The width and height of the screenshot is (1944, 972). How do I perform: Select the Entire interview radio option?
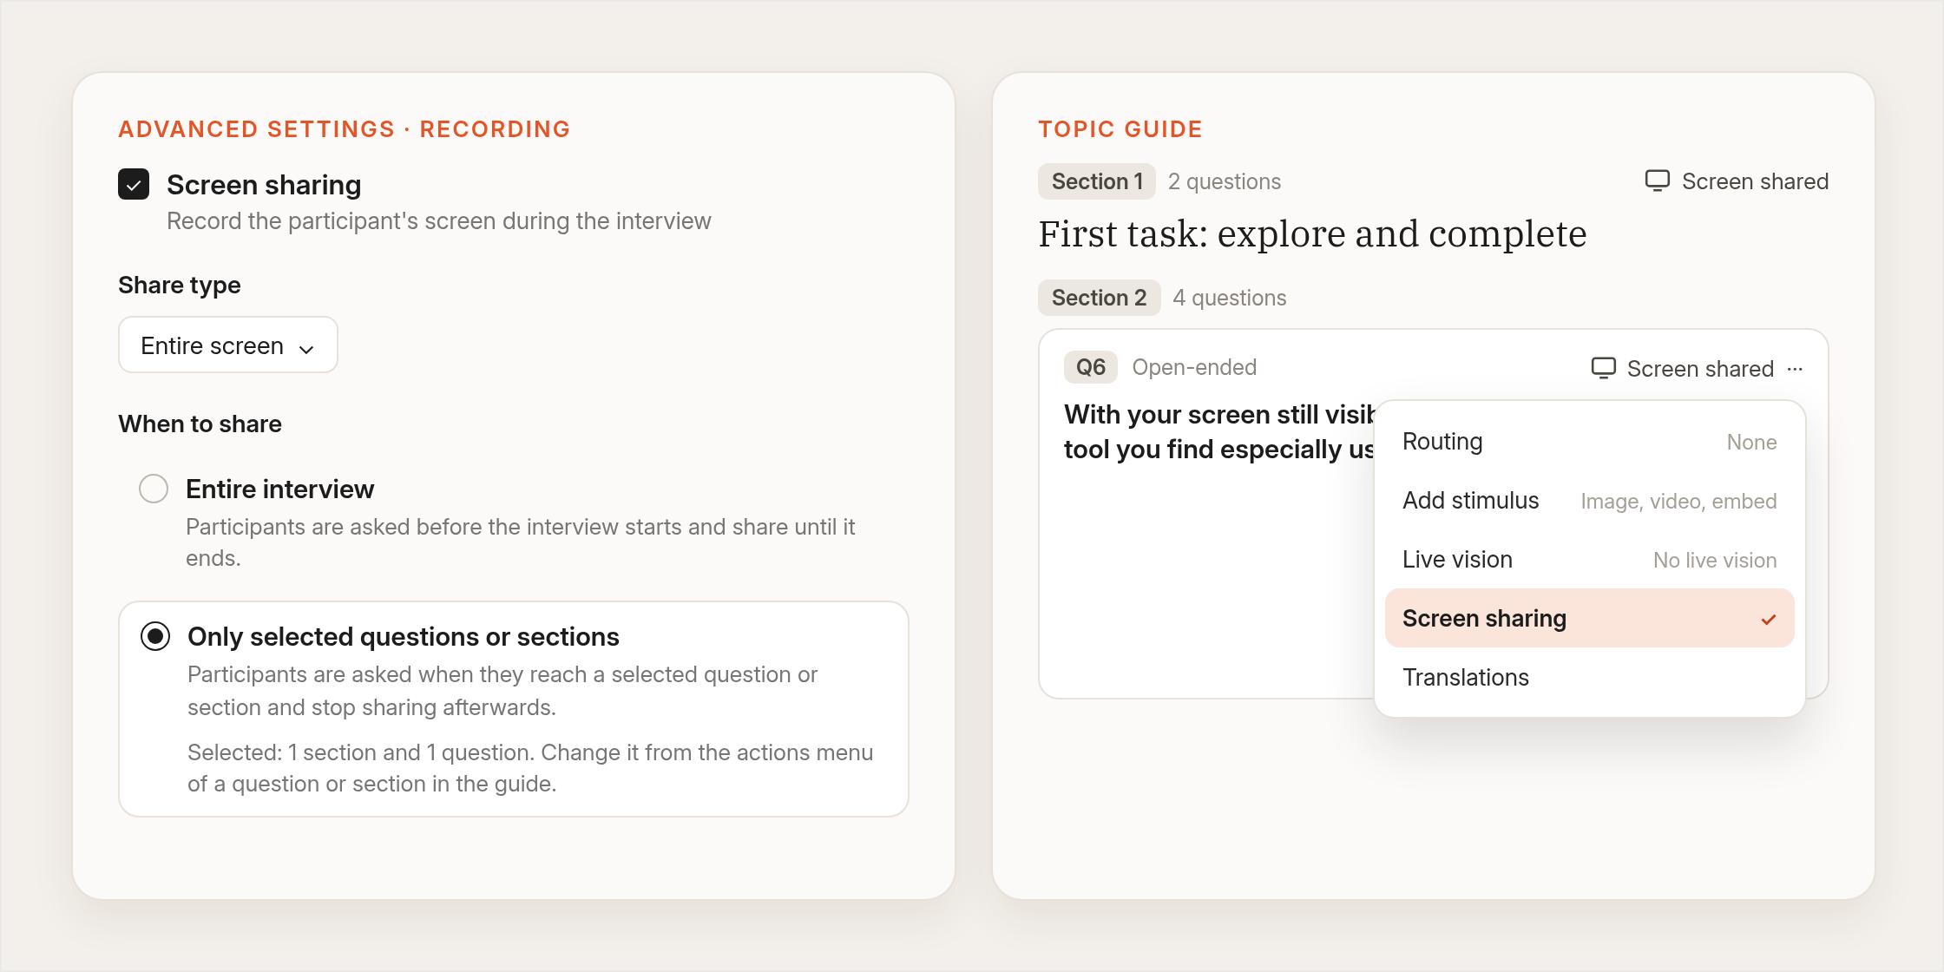coord(154,489)
